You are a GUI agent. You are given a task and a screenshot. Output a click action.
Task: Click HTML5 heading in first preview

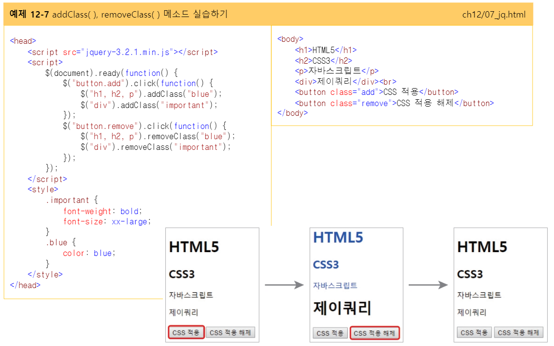point(194,247)
